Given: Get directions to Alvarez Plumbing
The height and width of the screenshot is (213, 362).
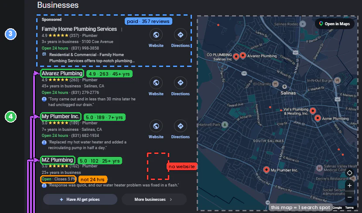Looking at the screenshot, I should [x=180, y=83].
